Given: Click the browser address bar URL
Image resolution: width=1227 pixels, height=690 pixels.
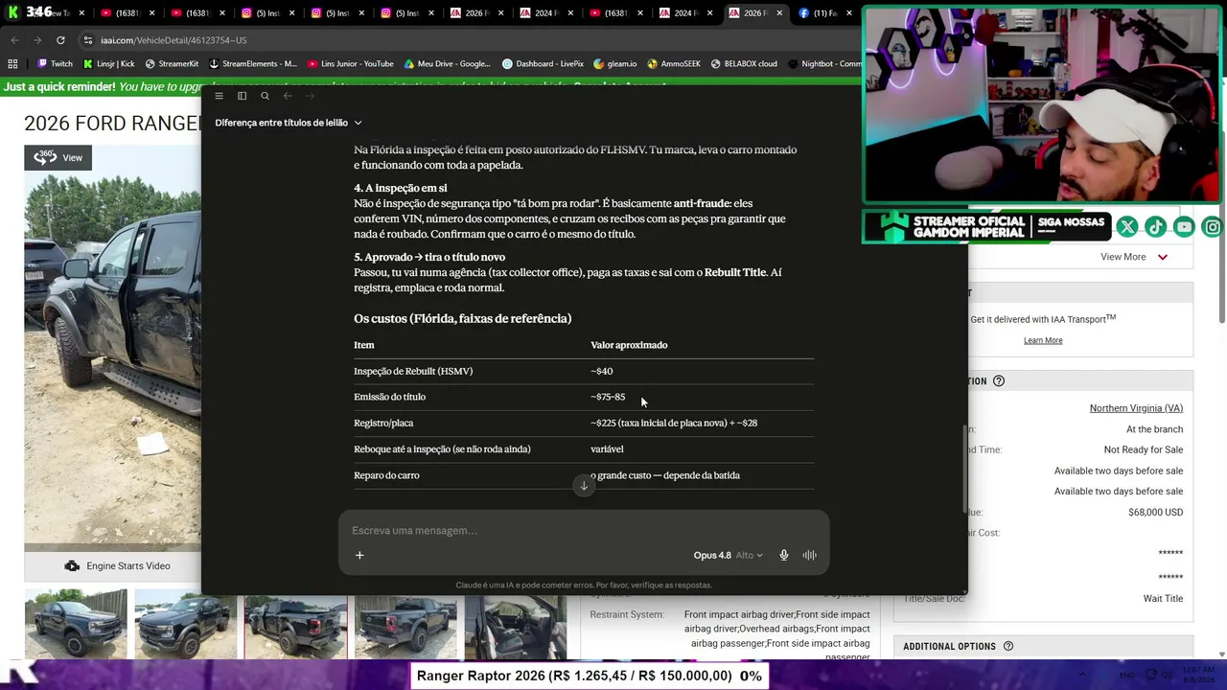Looking at the screenshot, I should click(x=174, y=40).
